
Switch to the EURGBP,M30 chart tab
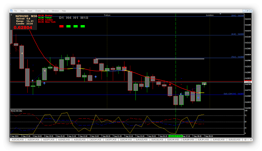188,140
